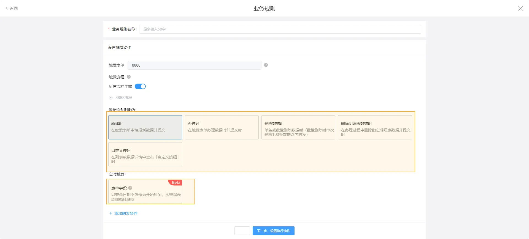Close the 业务规则 dialog with X

tap(520, 9)
